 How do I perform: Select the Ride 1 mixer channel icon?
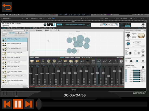(x=76, y=61)
